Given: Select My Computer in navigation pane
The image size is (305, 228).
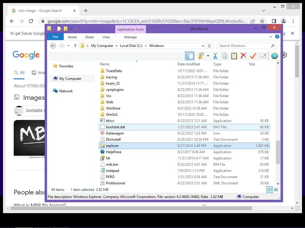Looking at the screenshot, I should click(x=70, y=78).
